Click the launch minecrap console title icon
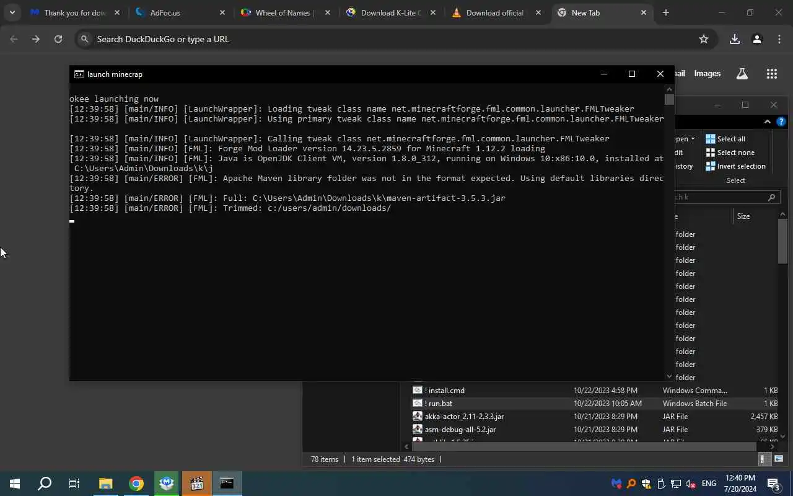793x496 pixels. (x=79, y=74)
